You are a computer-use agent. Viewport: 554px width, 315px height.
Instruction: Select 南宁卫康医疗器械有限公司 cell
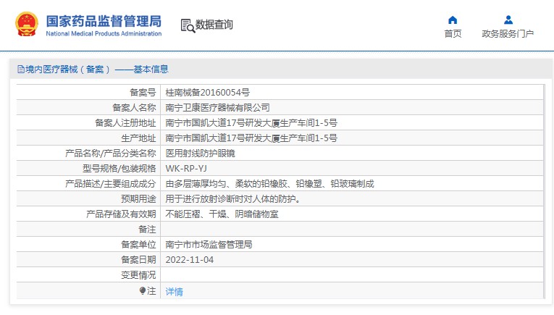[217, 108]
